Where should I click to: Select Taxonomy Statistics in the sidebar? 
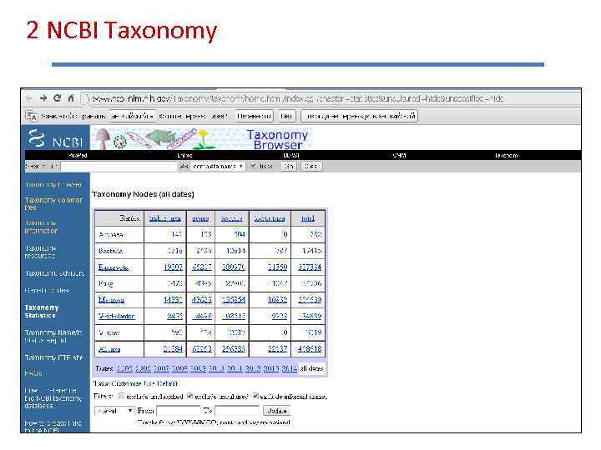(x=42, y=312)
